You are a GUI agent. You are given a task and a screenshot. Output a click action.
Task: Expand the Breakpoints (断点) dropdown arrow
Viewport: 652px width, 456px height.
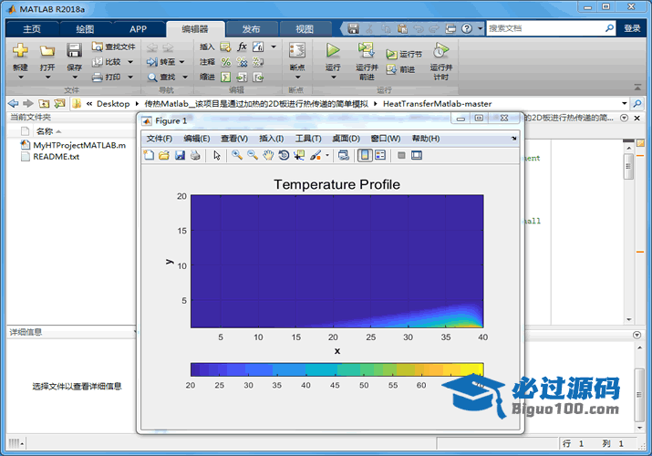297,78
